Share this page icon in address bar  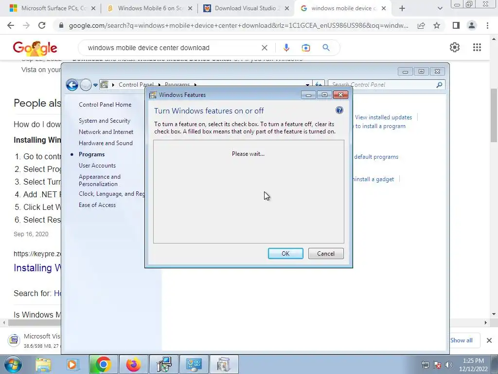[421, 25]
